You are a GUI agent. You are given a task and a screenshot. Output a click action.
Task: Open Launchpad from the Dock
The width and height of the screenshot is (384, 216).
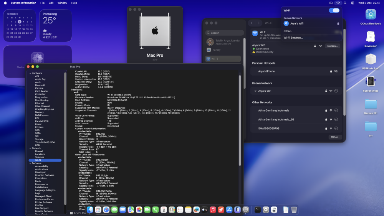point(98,209)
